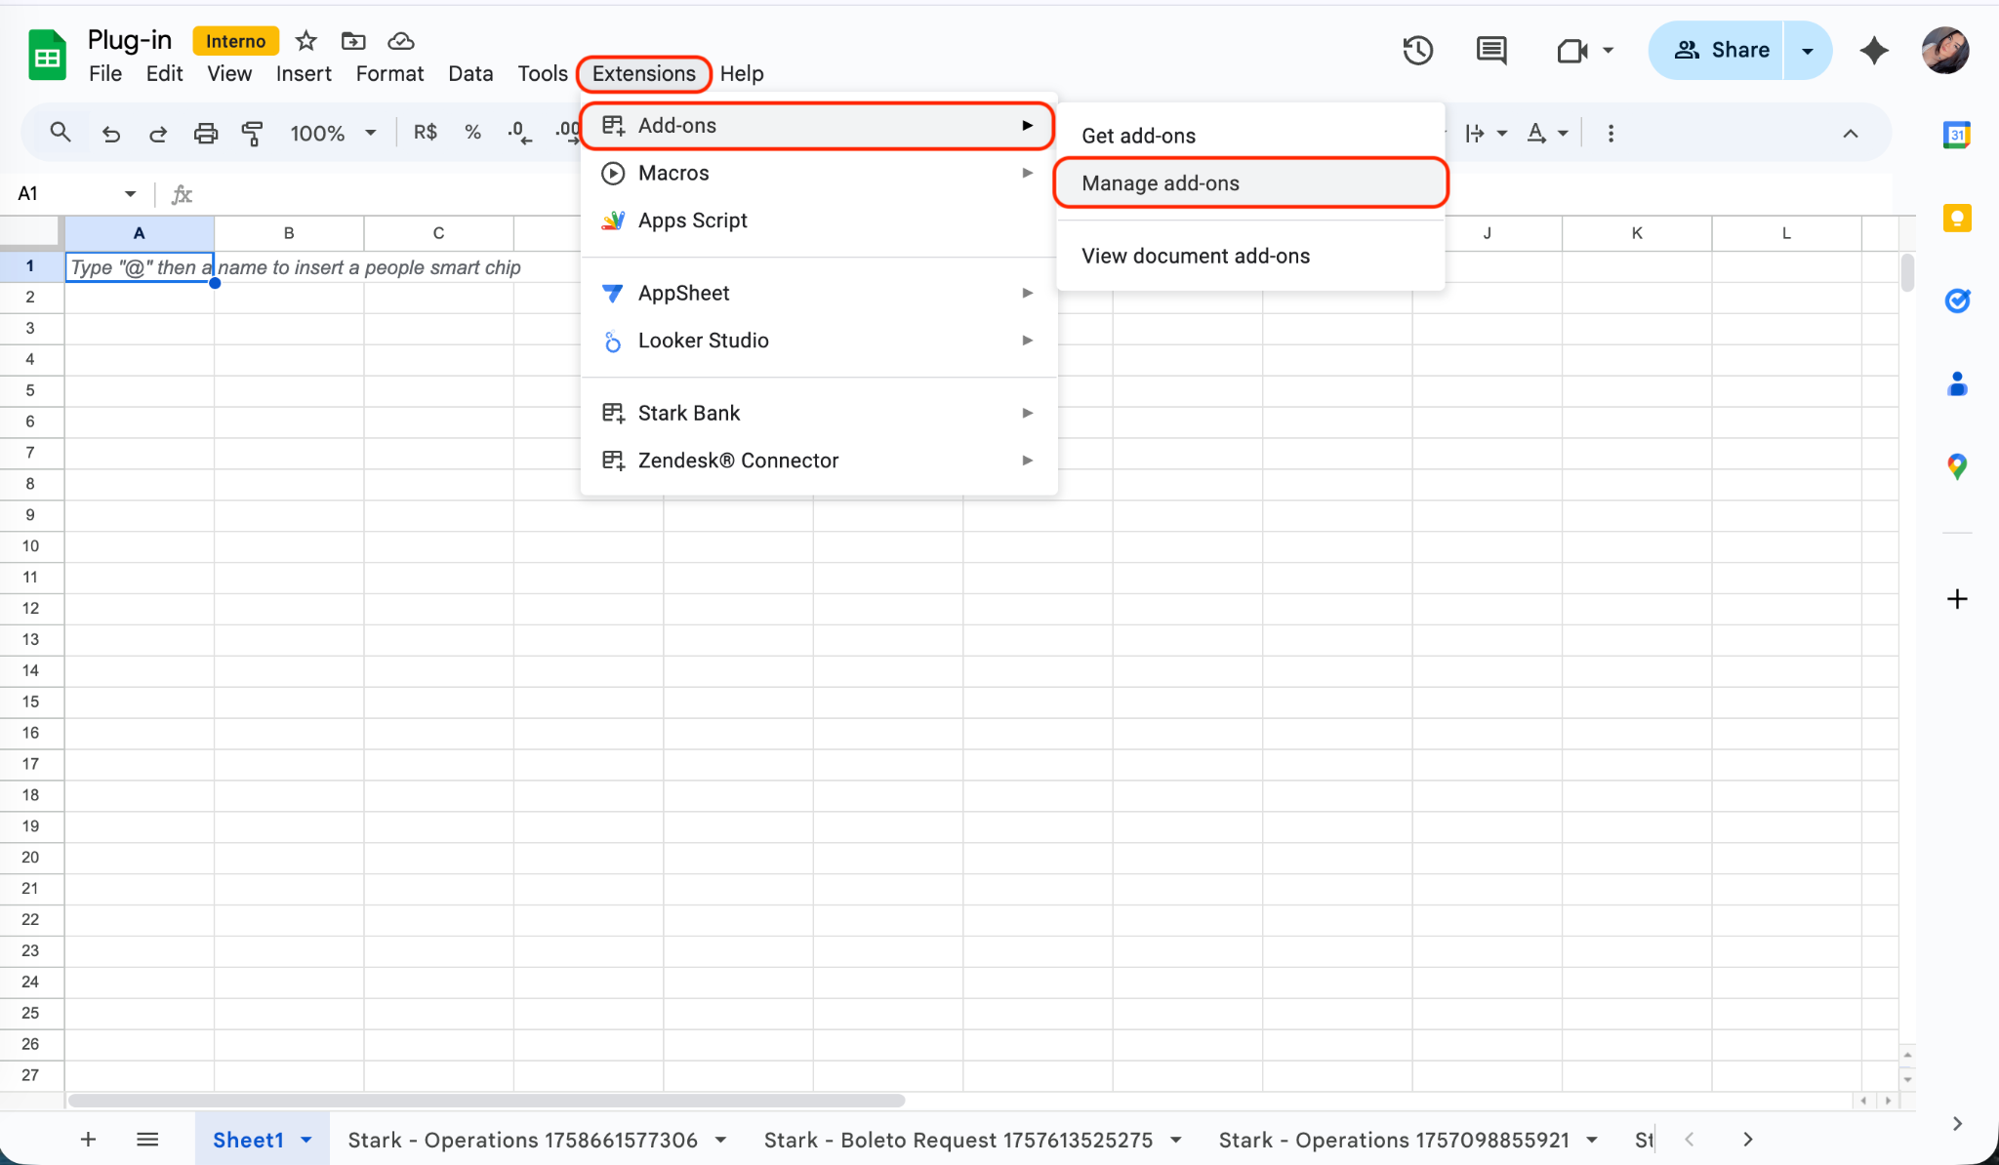Screen dimensions: 1999x1165
Task: Open Google Maps side panel icon
Action: click(1957, 466)
